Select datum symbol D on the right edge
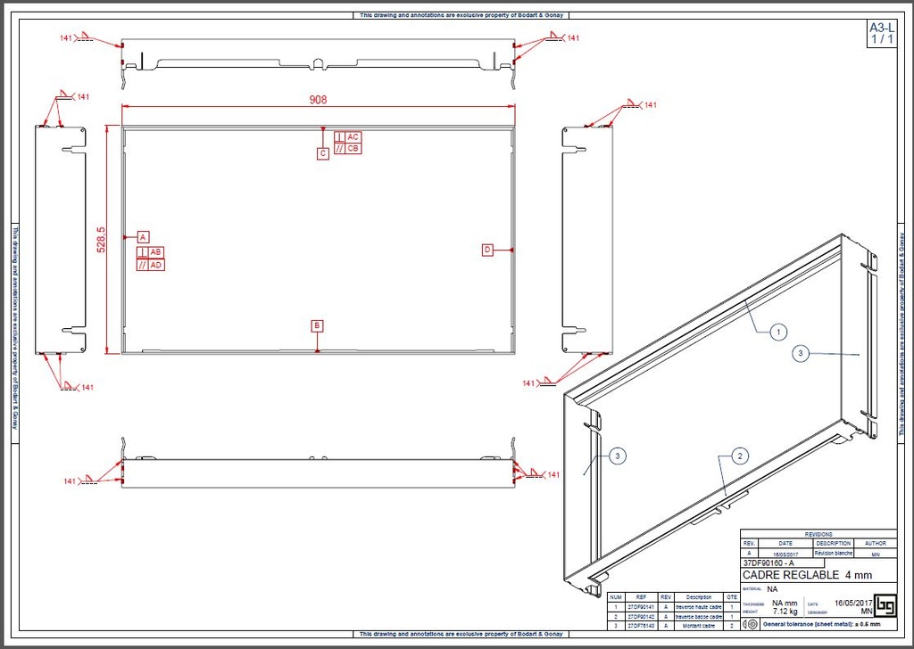The width and height of the screenshot is (914, 649). [486, 251]
